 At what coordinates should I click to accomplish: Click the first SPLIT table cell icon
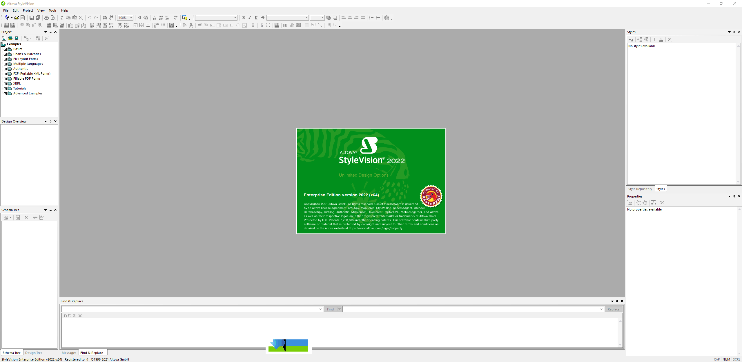[x=120, y=25]
